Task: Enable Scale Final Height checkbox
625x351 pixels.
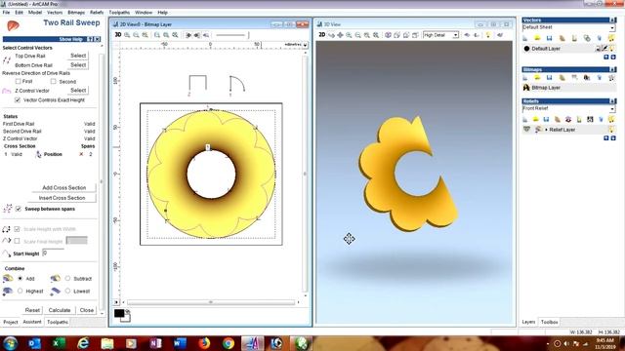Action: [18, 241]
